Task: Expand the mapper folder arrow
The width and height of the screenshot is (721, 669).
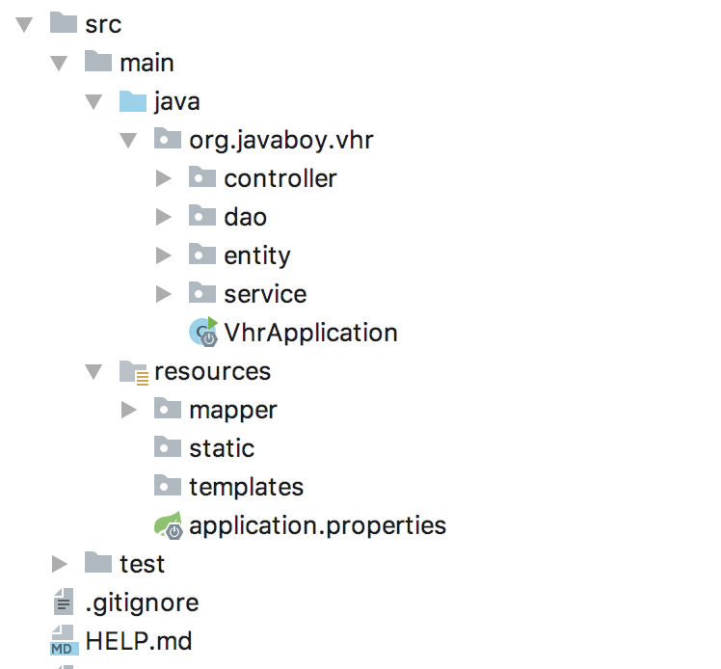Action: pos(128,410)
